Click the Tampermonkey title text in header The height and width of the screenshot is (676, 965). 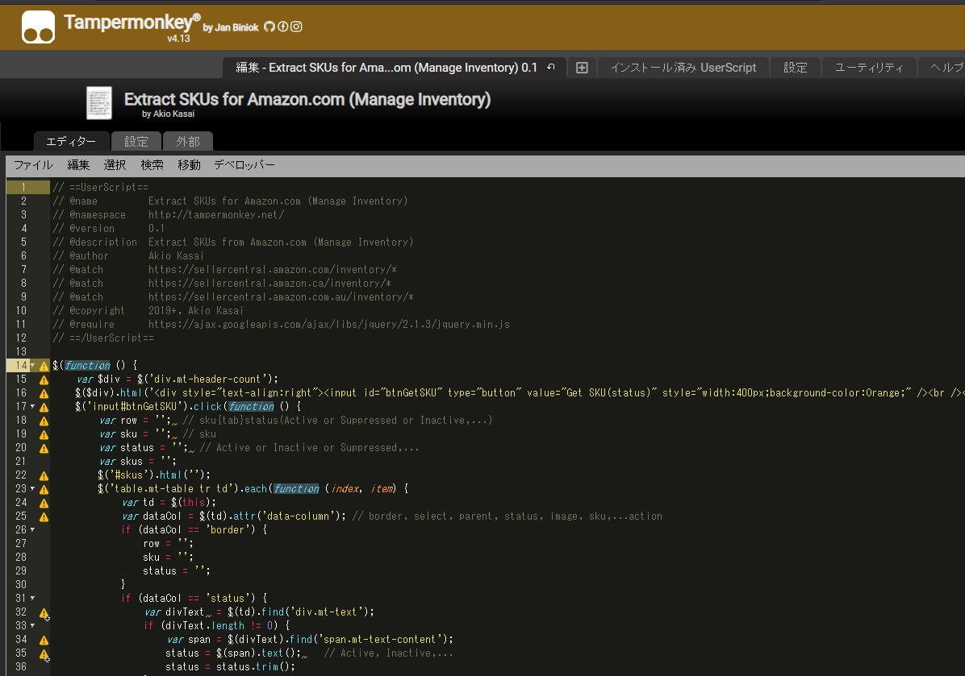pos(132,22)
